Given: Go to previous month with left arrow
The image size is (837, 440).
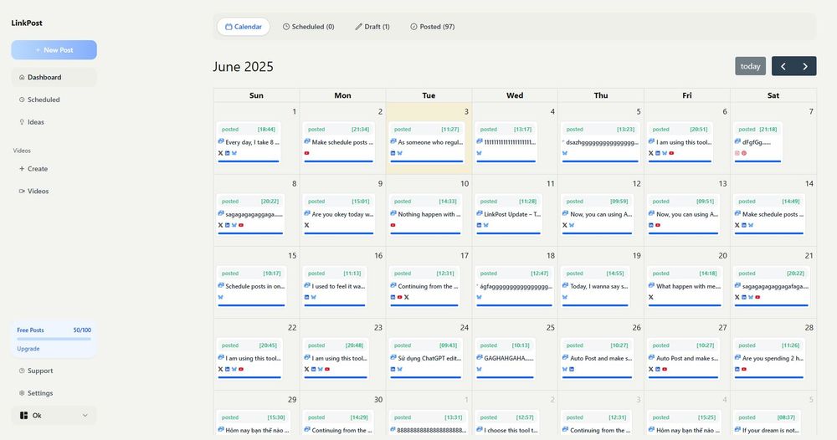Looking at the screenshot, I should point(783,66).
